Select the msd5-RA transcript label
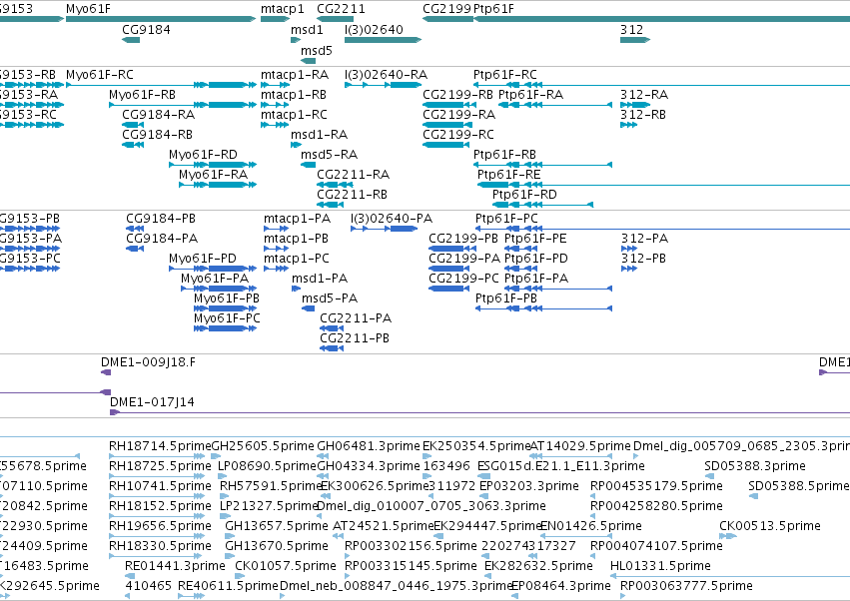 [x=330, y=155]
